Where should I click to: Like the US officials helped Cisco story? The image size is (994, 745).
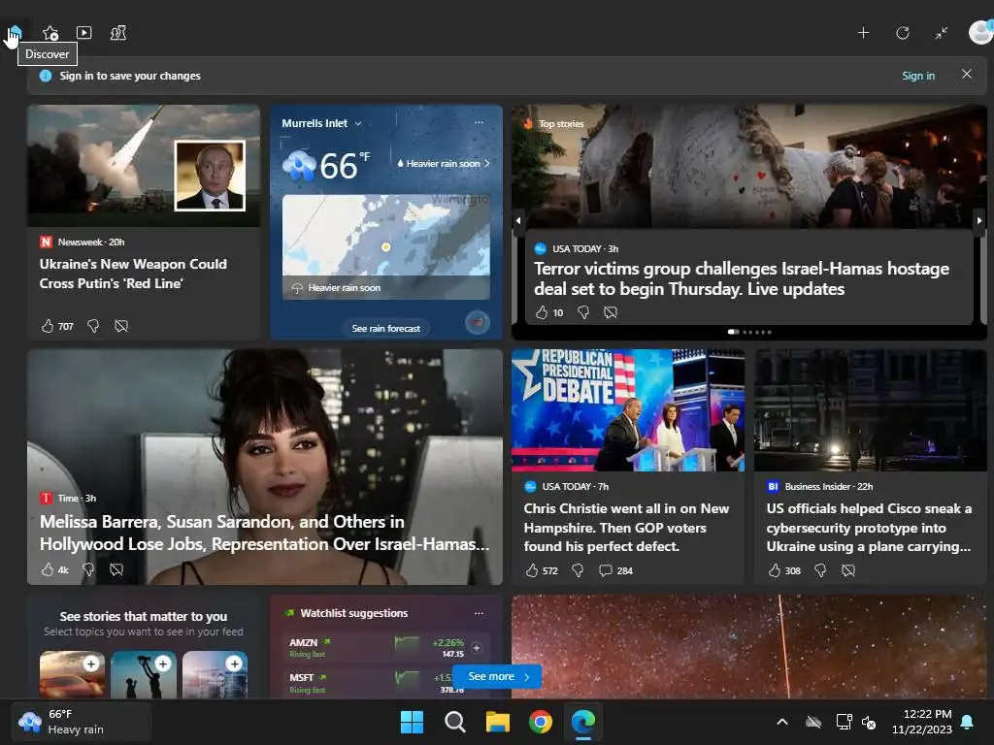click(775, 570)
